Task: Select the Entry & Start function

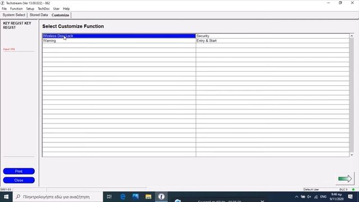Action: coord(273,41)
